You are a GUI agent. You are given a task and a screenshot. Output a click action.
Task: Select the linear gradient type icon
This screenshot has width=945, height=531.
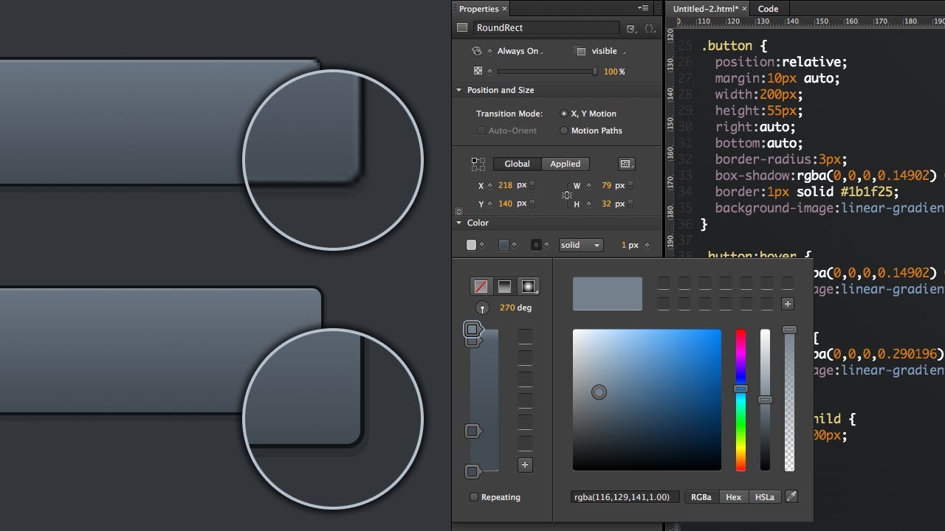coord(505,286)
